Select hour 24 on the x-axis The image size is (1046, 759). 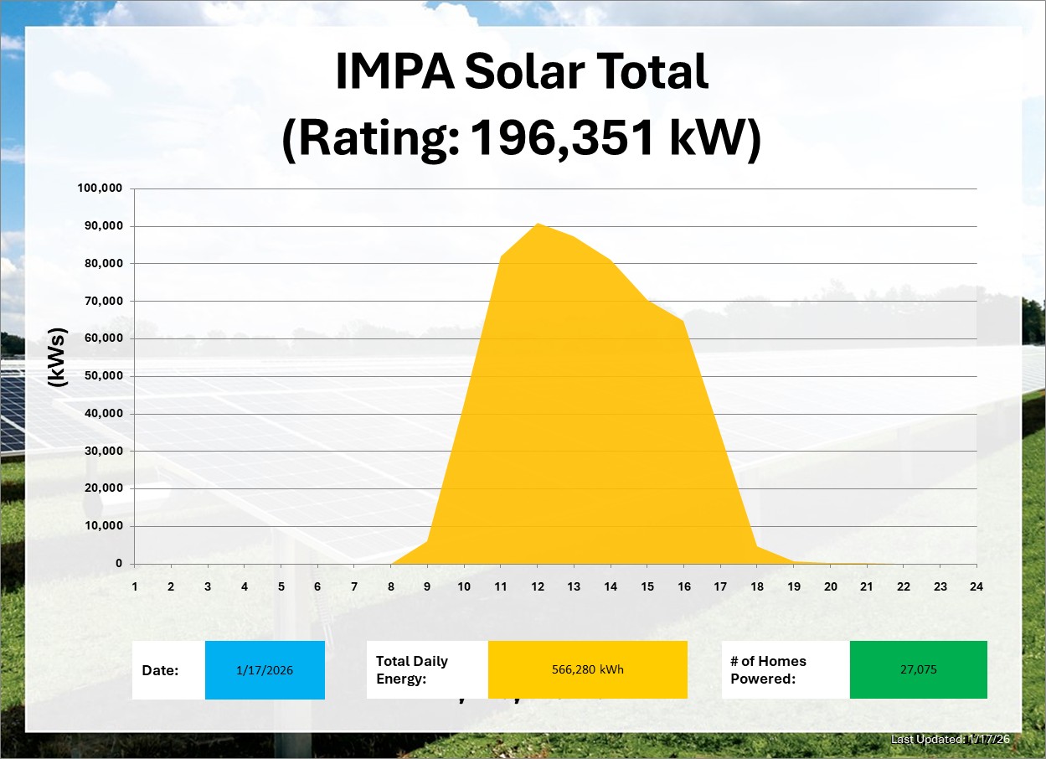pos(976,587)
